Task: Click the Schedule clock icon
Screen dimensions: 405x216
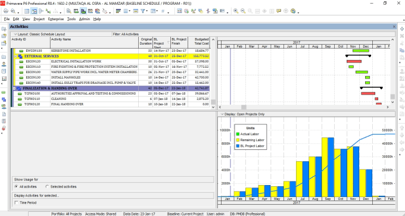Action: pyautogui.click(x=186, y=11)
